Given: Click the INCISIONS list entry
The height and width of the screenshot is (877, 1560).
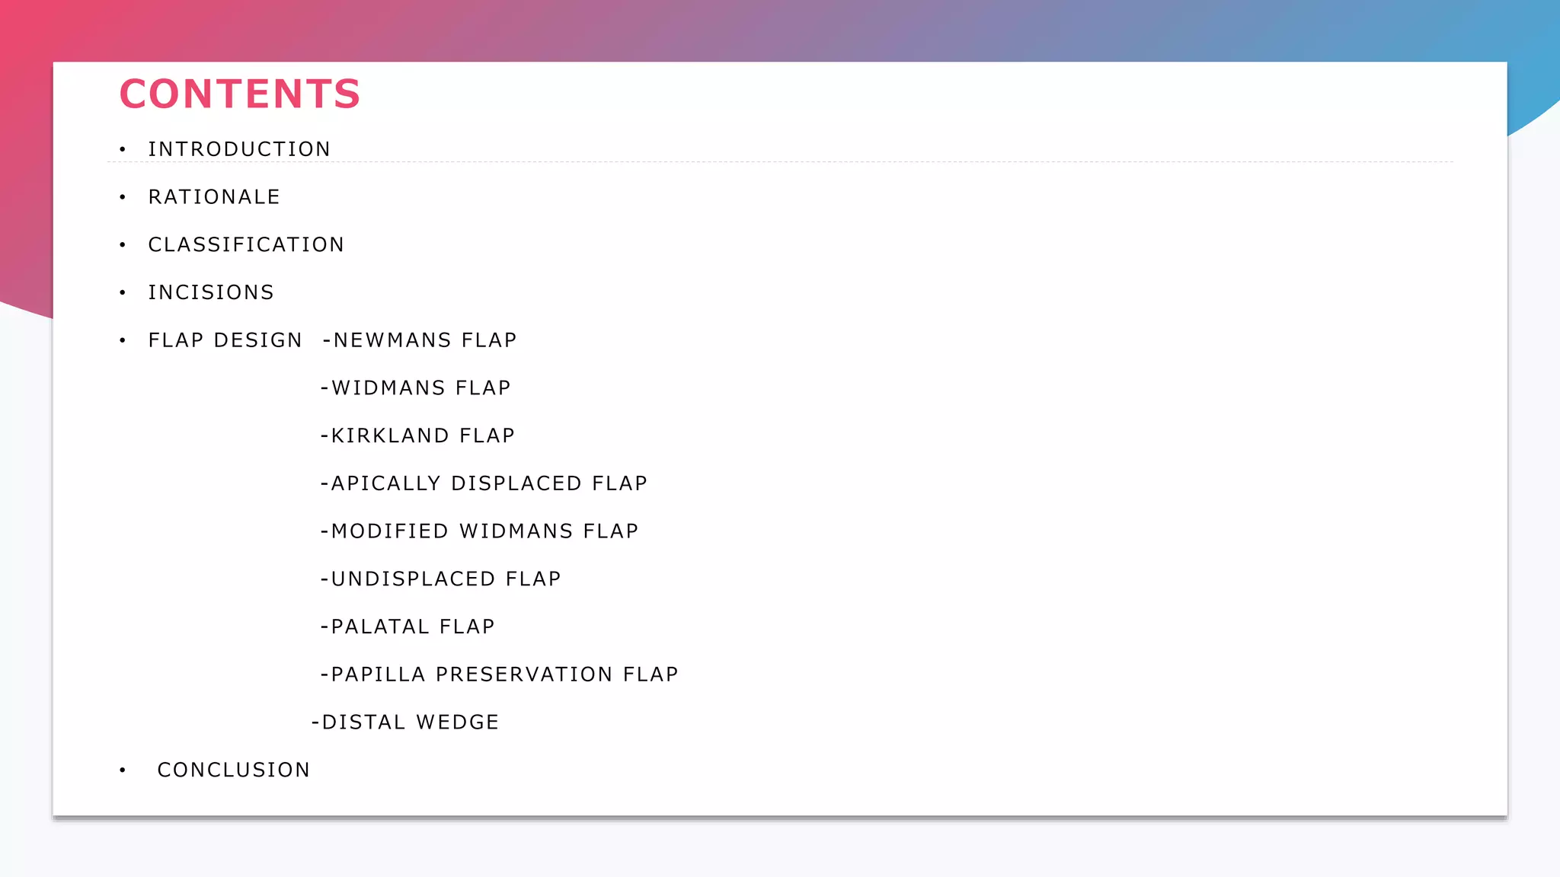Looking at the screenshot, I should click(x=211, y=292).
